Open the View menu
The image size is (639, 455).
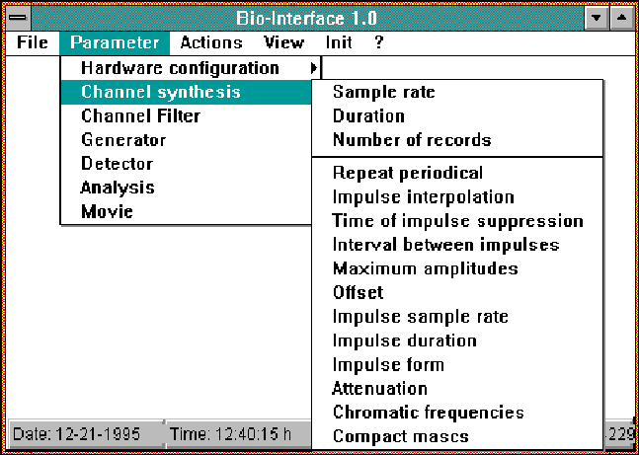pos(283,42)
